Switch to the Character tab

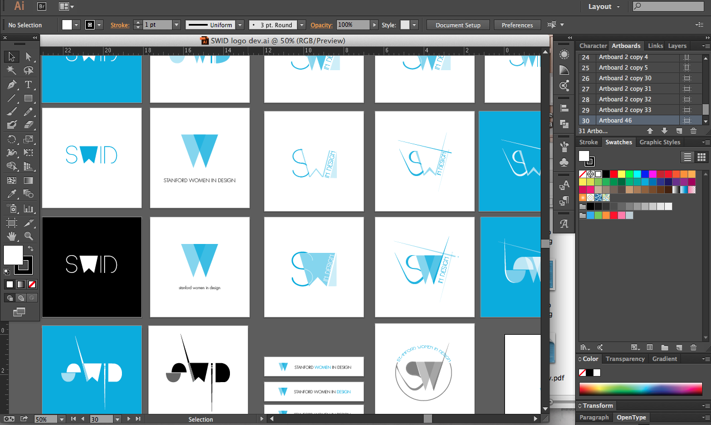593,46
